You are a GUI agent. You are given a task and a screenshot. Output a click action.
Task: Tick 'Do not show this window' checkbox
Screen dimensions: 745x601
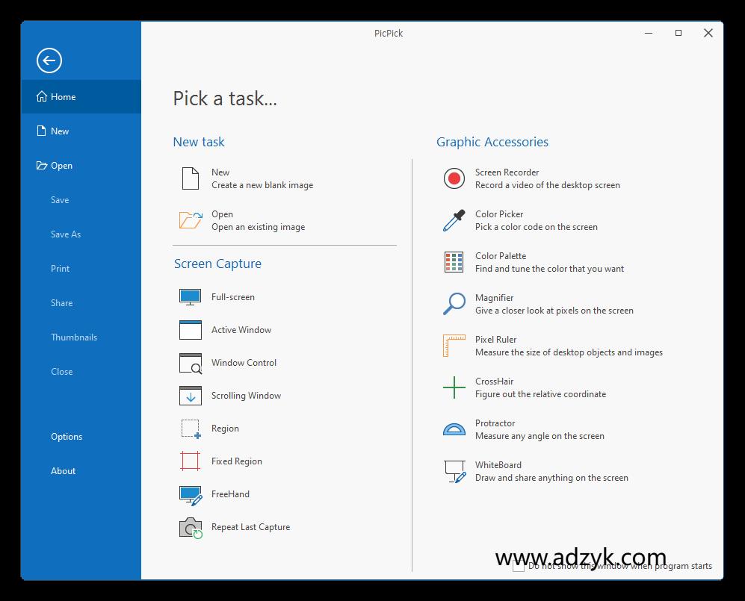click(519, 566)
